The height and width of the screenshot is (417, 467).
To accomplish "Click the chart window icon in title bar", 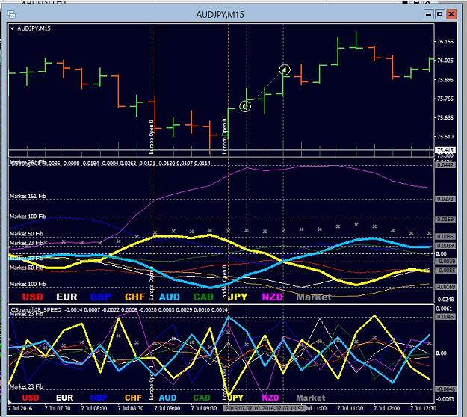I will pos(12,14).
